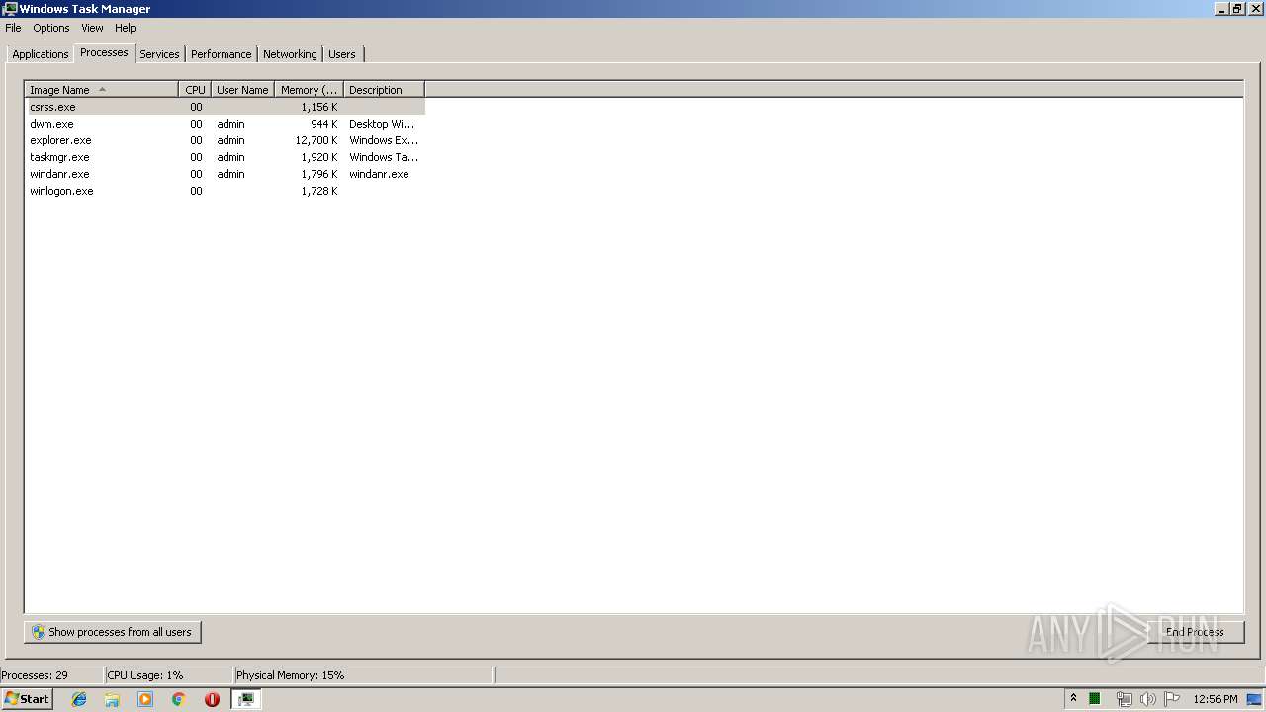Select the taskmgr.exe process row
Viewport: 1266px width, 712px height.
[226, 157]
